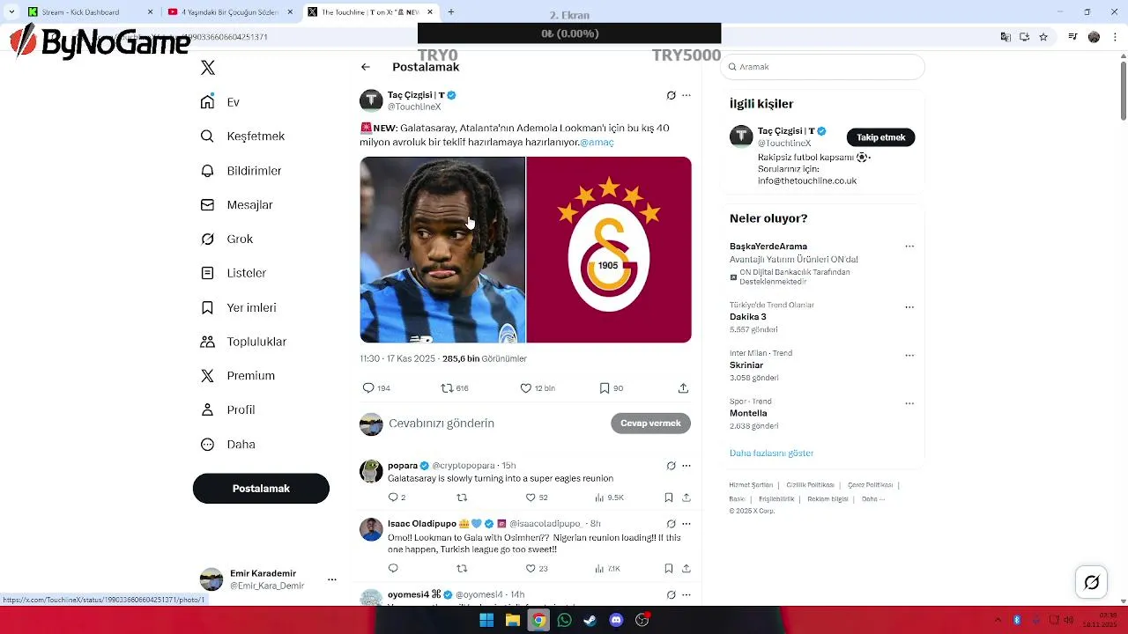Click the Topluluklar communities icon
This screenshot has width=1128, height=634.
coord(208,342)
